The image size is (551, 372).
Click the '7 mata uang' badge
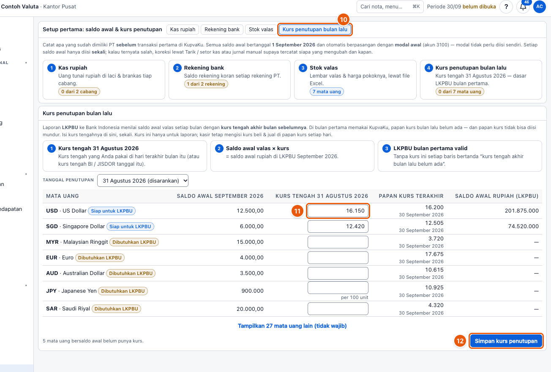pos(327,92)
